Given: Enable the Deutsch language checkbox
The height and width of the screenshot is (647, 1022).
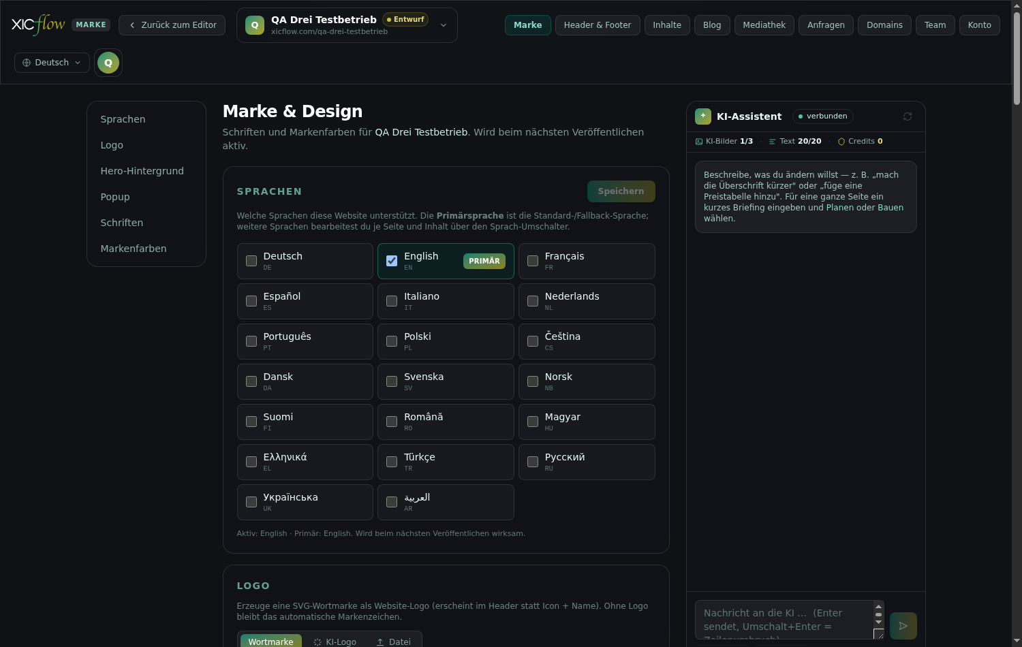Looking at the screenshot, I should (x=251, y=261).
